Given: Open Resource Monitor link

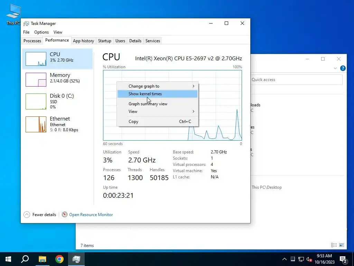Looking at the screenshot, I should [91, 215].
